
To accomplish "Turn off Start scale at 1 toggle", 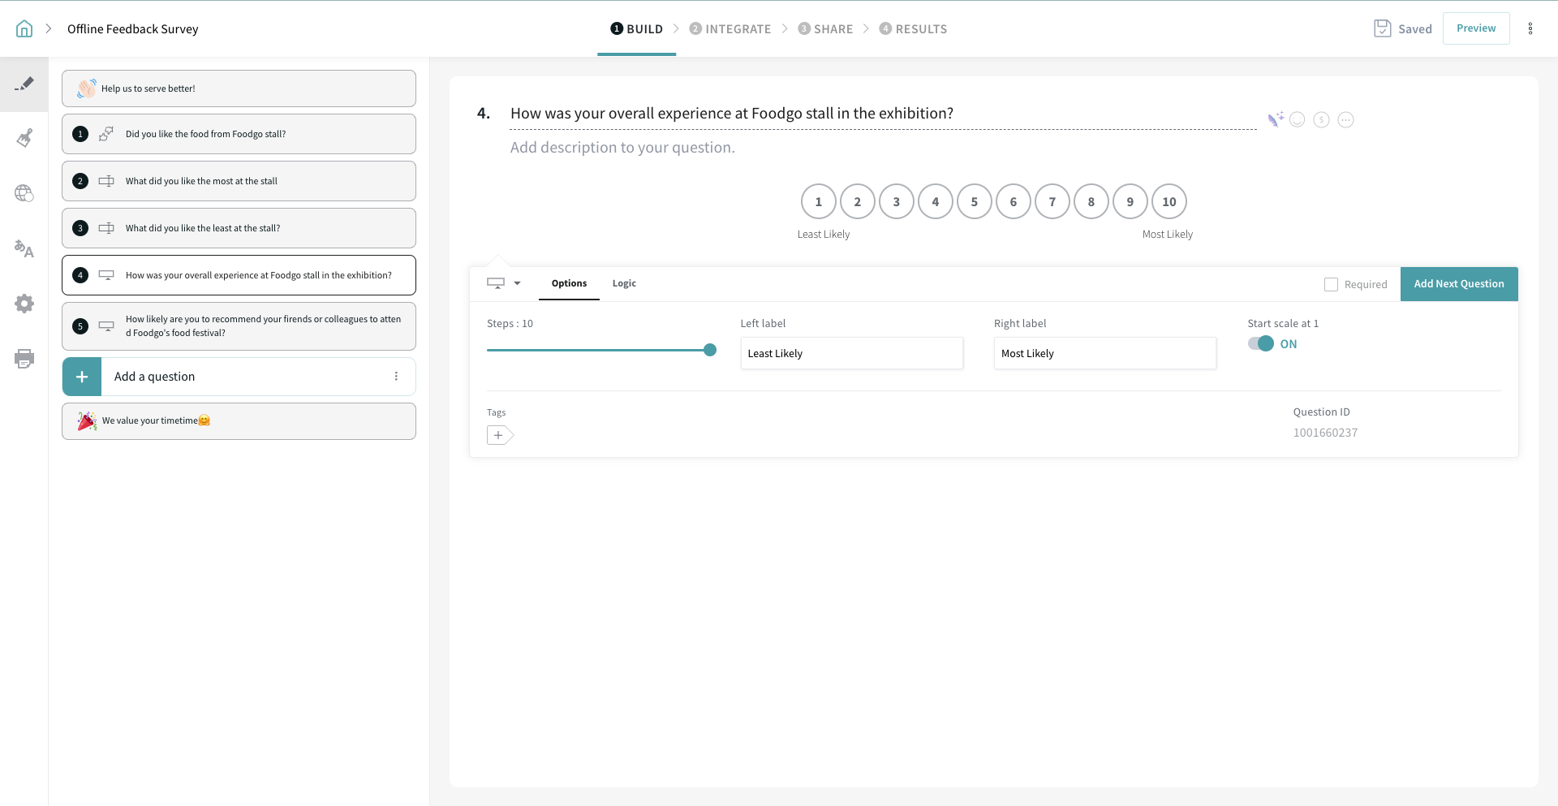I will tap(1261, 343).
